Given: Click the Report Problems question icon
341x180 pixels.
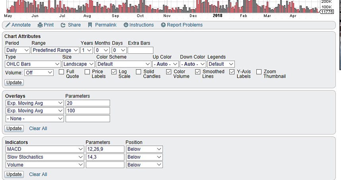Looking at the screenshot, I should click(163, 25).
